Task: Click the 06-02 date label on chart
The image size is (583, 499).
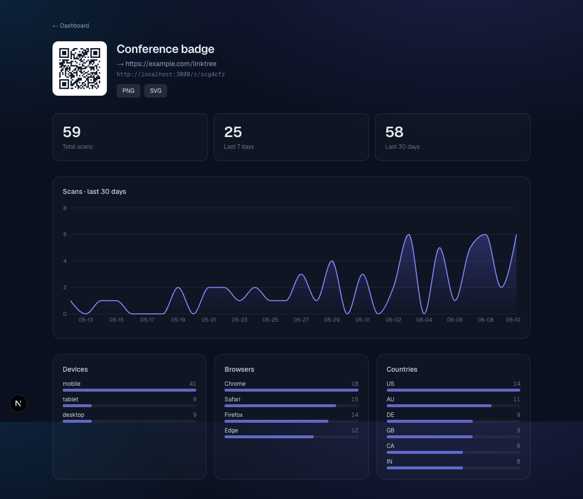Action: [x=394, y=320]
